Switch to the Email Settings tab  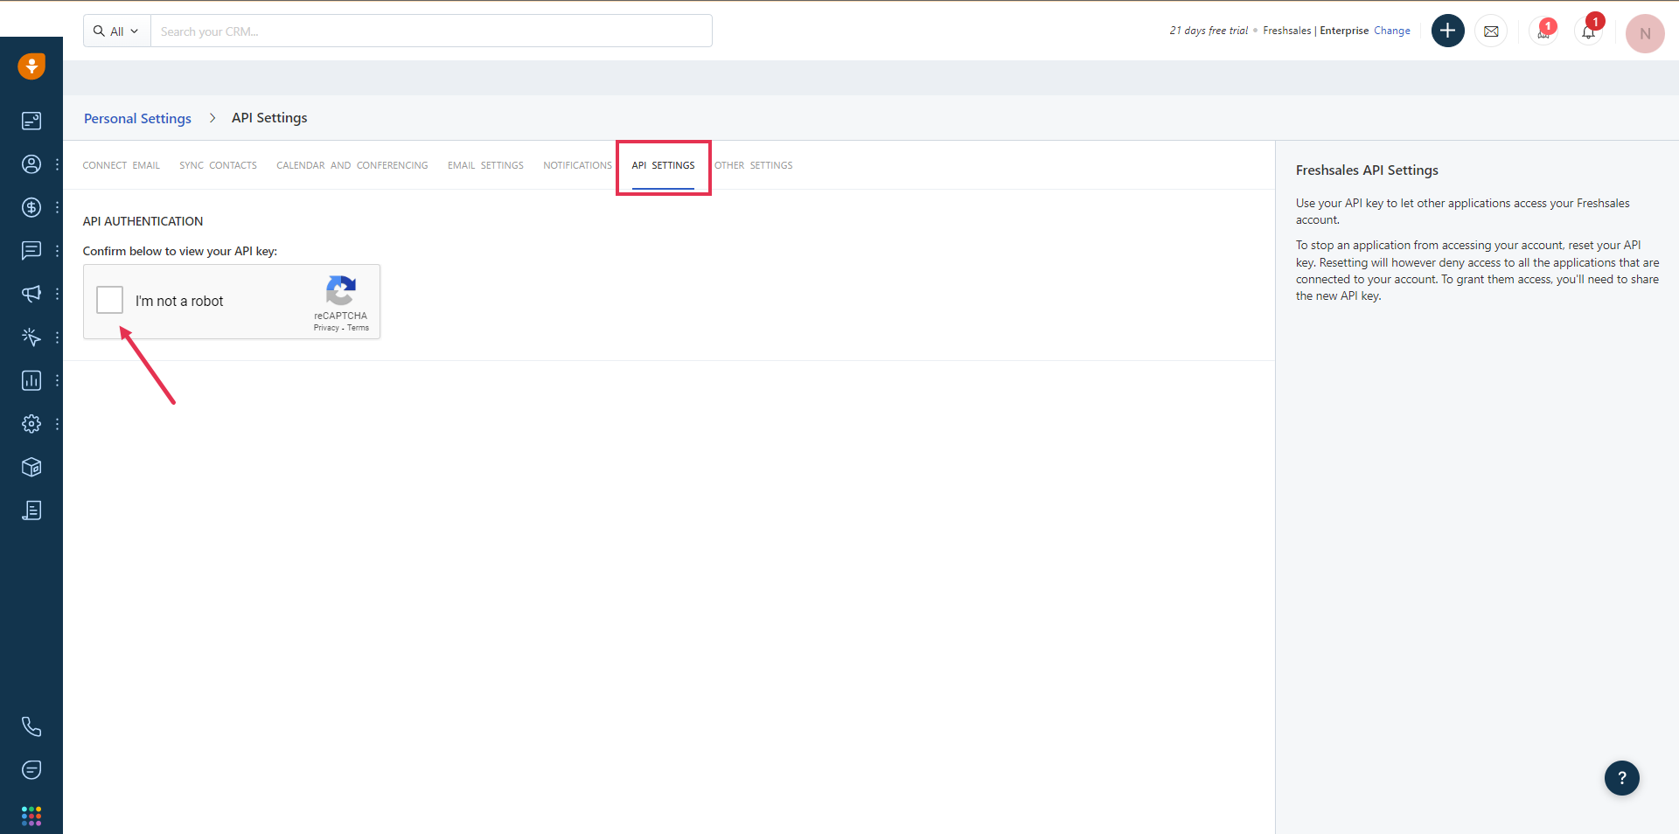pos(485,165)
